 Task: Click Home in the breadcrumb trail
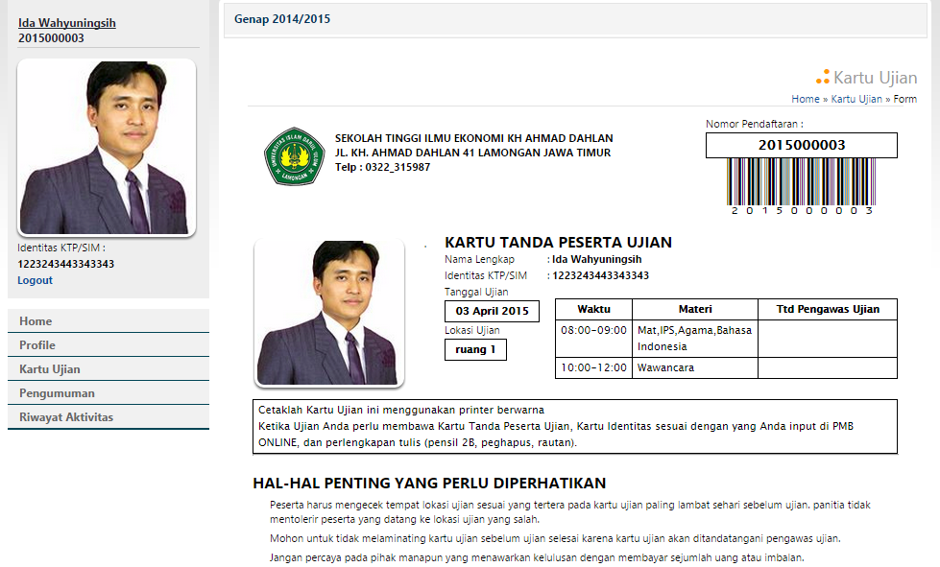[805, 99]
